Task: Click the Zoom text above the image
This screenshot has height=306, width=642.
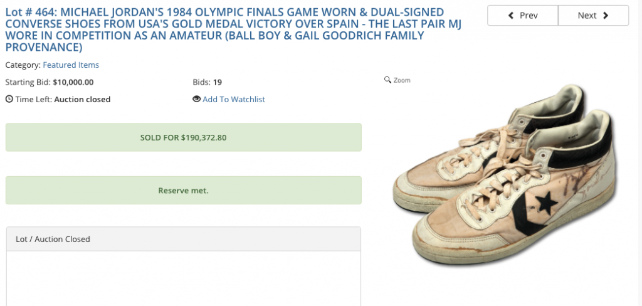Action: (402, 80)
